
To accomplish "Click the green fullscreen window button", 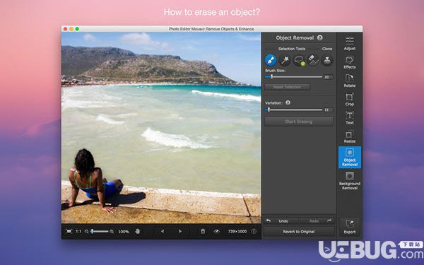I will coord(77,29).
